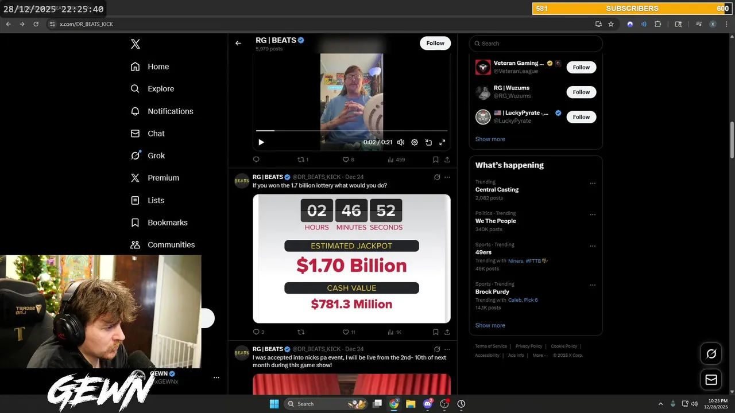Bookmark the lottery post
The height and width of the screenshot is (413, 735).
[x=436, y=332]
